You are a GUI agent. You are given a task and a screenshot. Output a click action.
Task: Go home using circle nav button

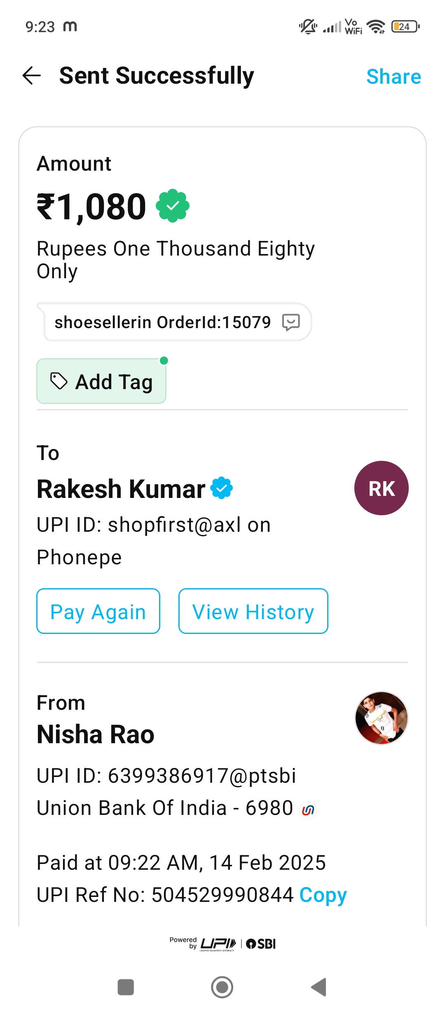[222, 987]
